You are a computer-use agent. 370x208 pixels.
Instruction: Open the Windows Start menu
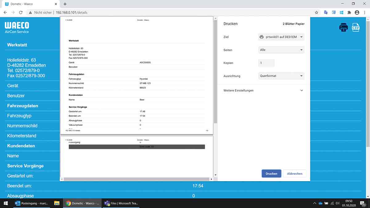tap(6, 203)
